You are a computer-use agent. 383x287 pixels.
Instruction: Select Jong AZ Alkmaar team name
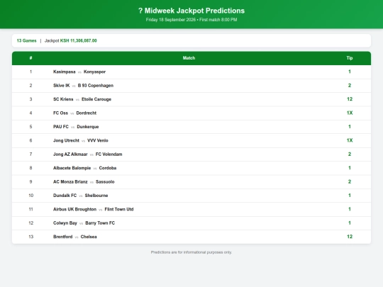(x=70, y=154)
